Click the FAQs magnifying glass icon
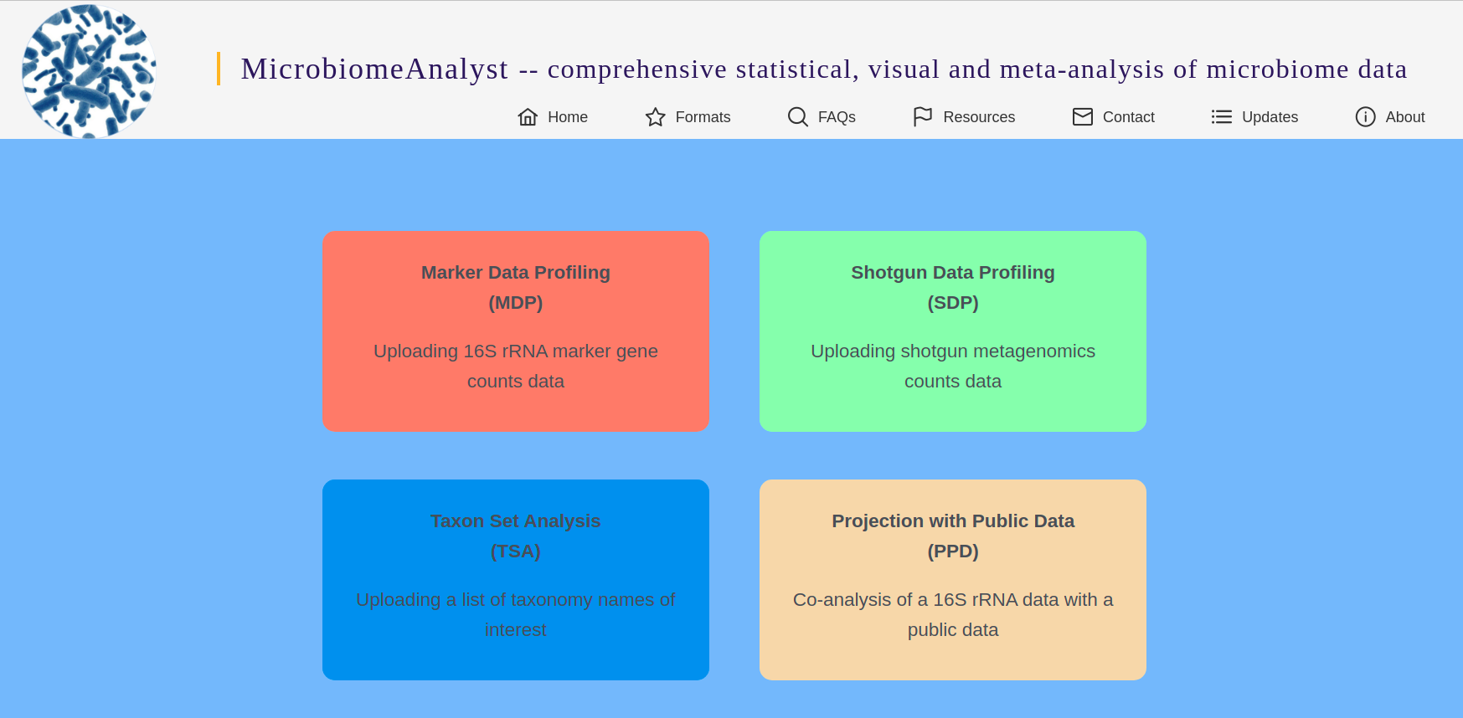This screenshot has height=718, width=1463. (x=796, y=117)
